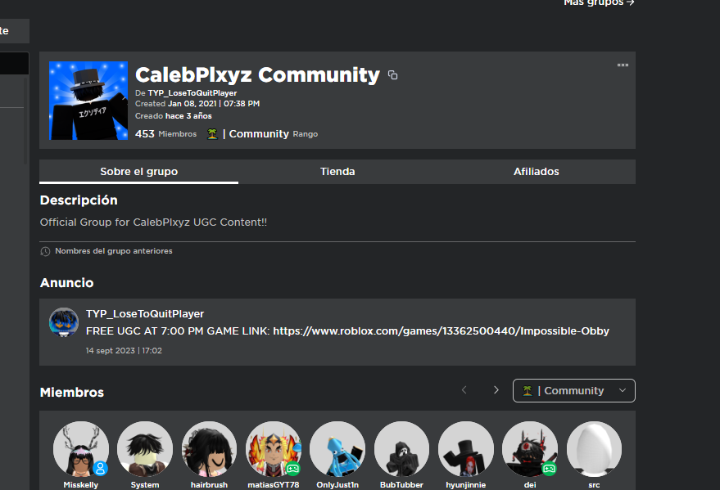The width and height of the screenshot is (720, 490).
Task: Show Nombres del grupo anteriores
Action: pos(114,251)
